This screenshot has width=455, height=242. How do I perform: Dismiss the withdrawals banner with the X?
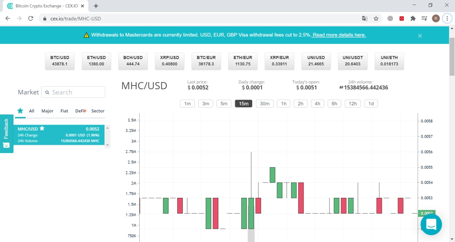click(420, 36)
